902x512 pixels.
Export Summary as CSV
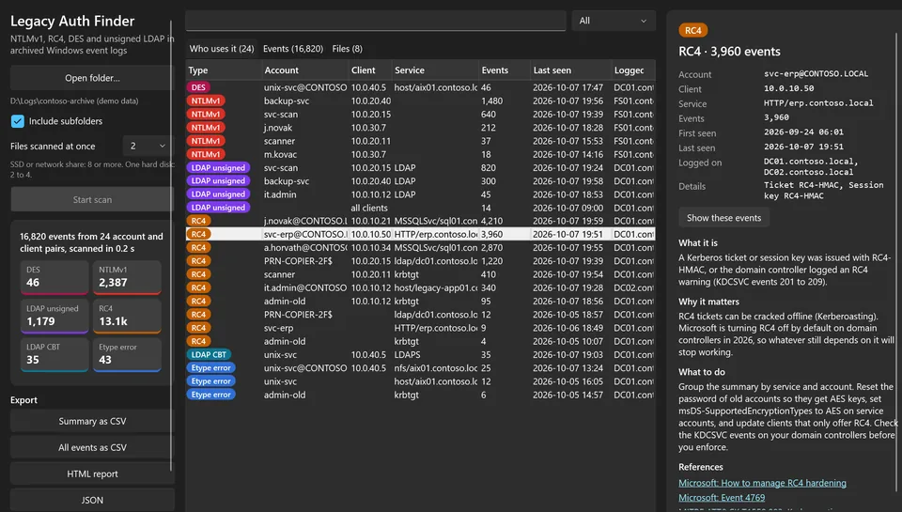pyautogui.click(x=92, y=421)
